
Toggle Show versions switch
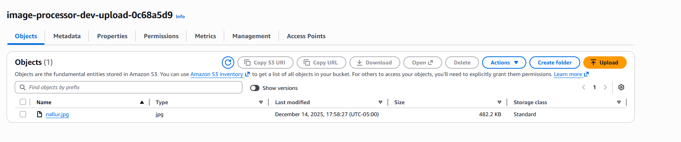coord(255,88)
